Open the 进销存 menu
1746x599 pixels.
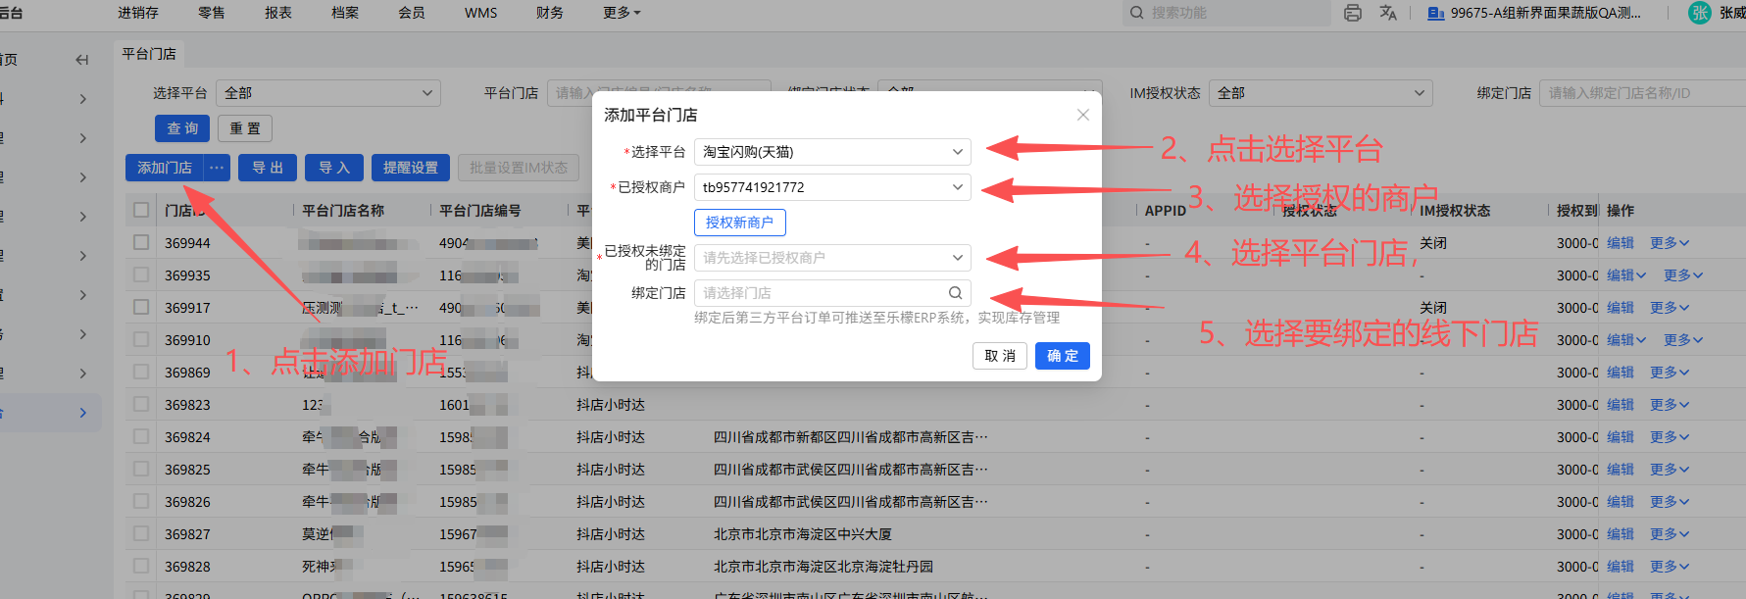click(138, 13)
